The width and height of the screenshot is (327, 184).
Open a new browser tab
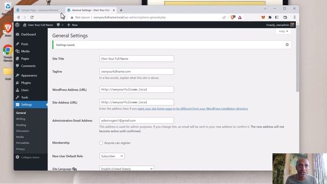(x=121, y=10)
